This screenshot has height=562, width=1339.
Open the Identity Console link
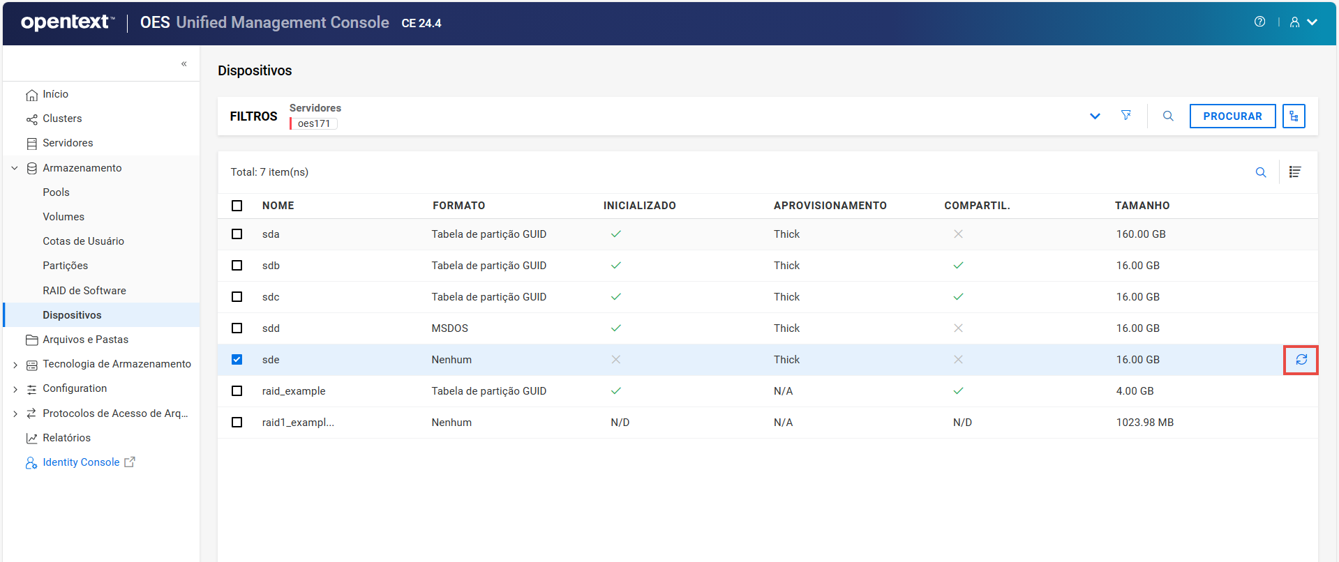point(81,462)
